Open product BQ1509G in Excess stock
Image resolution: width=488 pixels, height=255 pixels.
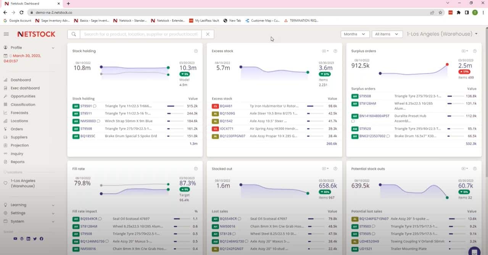click(227, 113)
